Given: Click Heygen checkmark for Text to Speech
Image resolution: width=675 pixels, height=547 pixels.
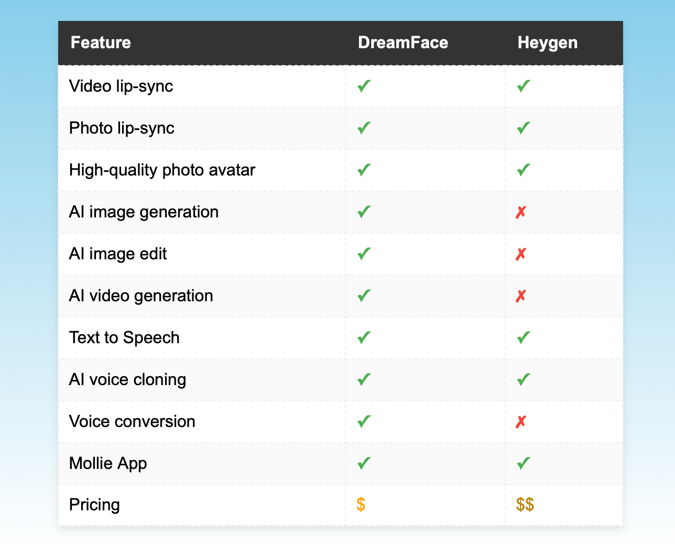Looking at the screenshot, I should (x=524, y=338).
